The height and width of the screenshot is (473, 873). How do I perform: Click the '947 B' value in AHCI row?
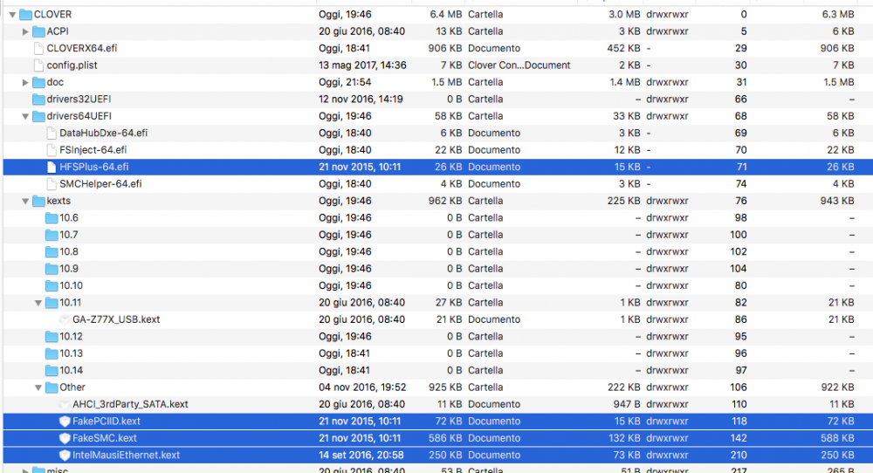(x=627, y=405)
